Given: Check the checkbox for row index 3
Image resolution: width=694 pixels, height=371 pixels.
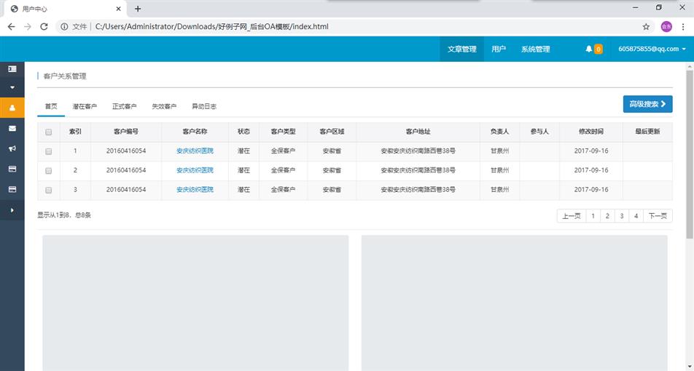Looking at the screenshot, I should [49, 190].
